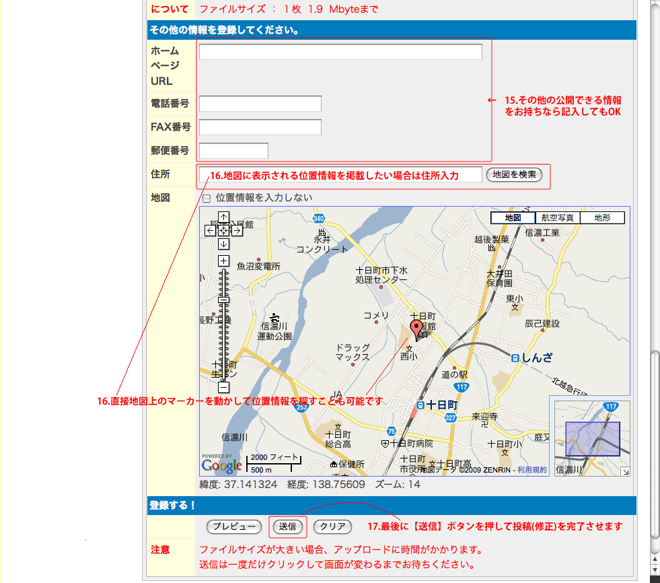Pan the map right with the arrow

click(x=237, y=230)
